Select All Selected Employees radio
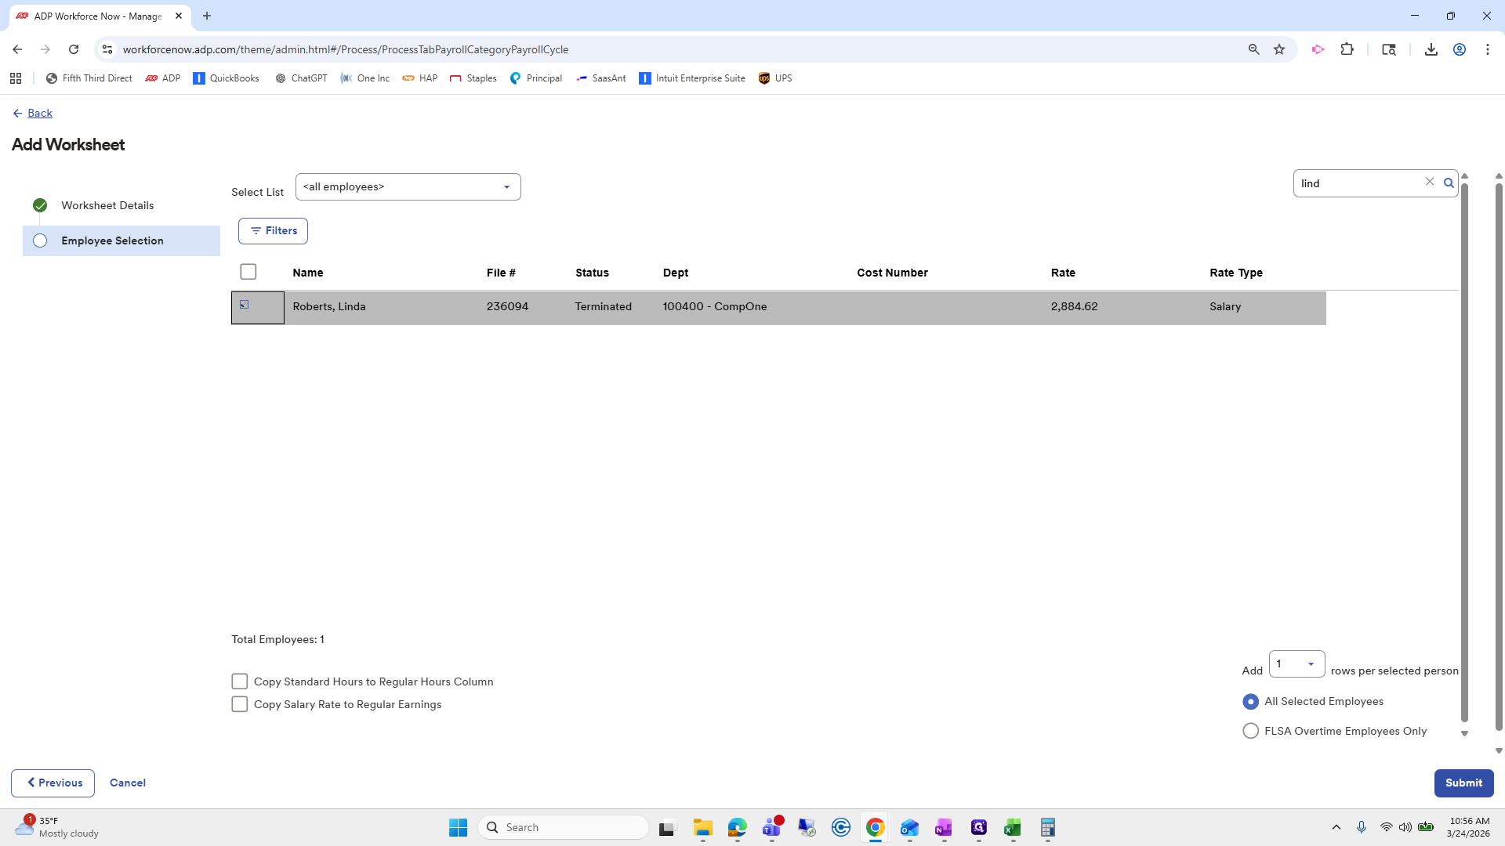Screen dimensions: 1505x846 click(1250, 701)
